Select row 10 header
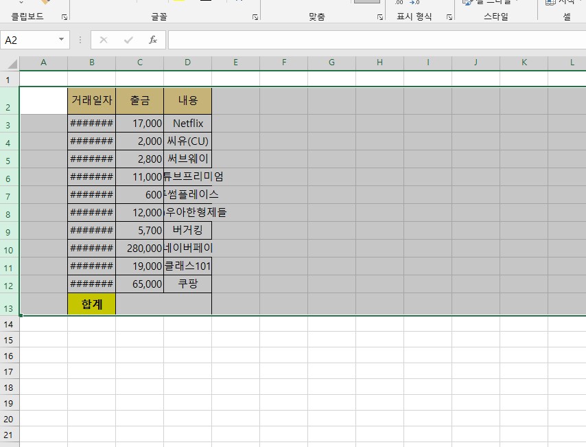The height and width of the screenshot is (447, 586). [10, 249]
